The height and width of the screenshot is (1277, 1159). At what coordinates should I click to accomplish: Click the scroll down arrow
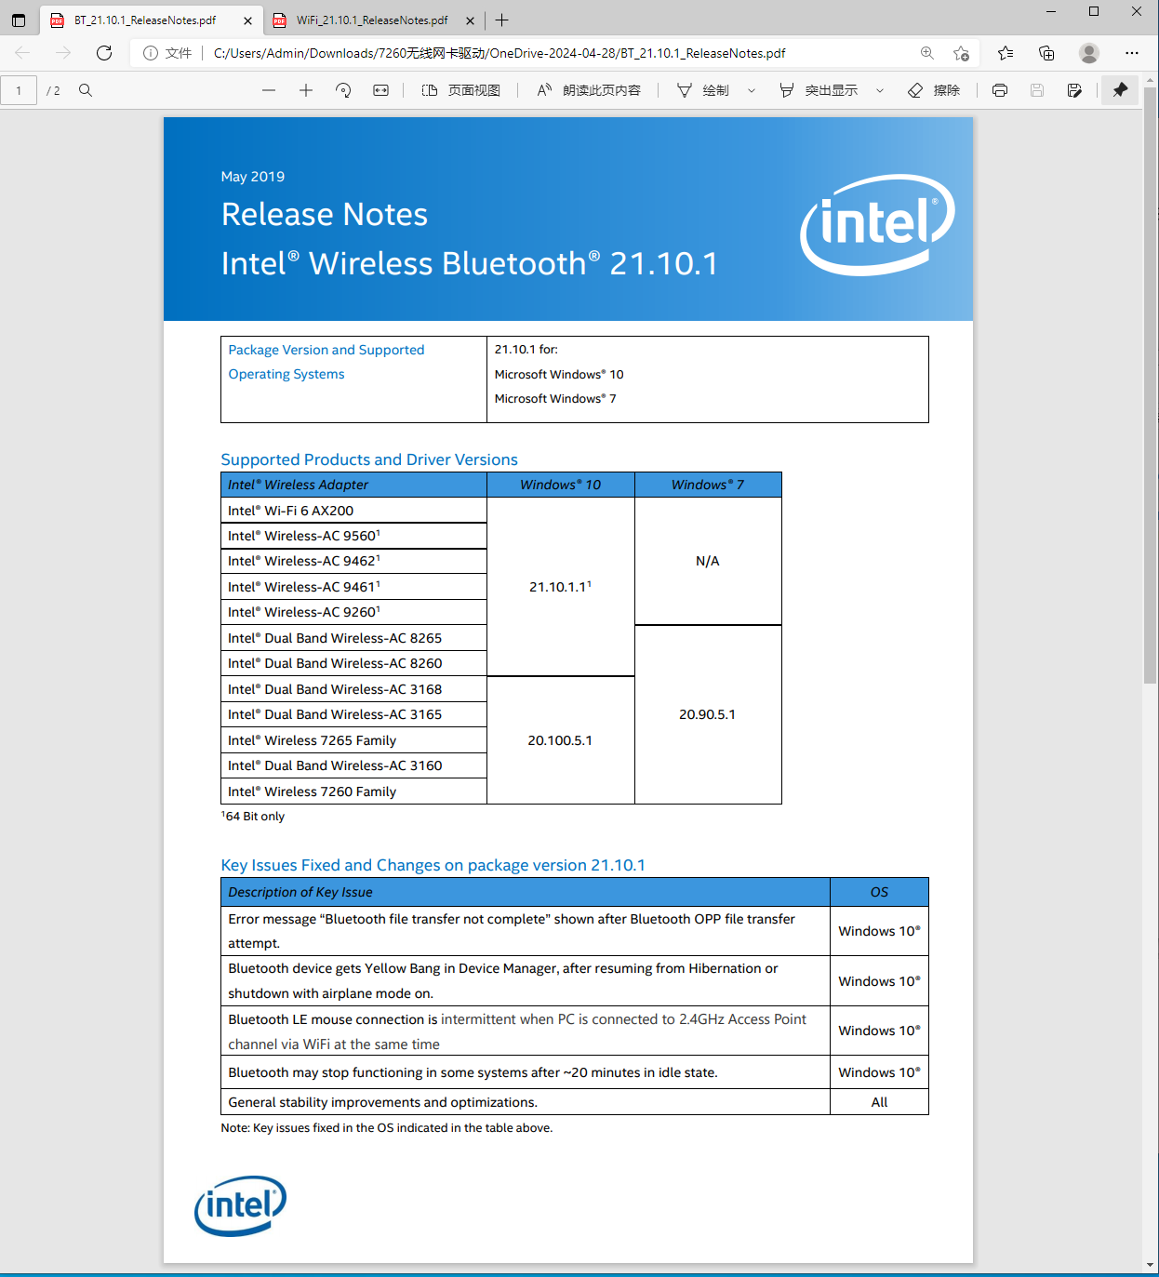click(x=1151, y=1265)
